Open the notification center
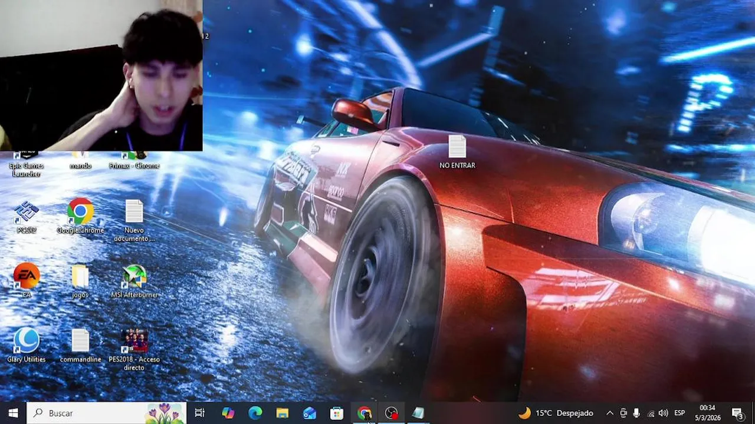This screenshot has width=755, height=424. (x=737, y=413)
